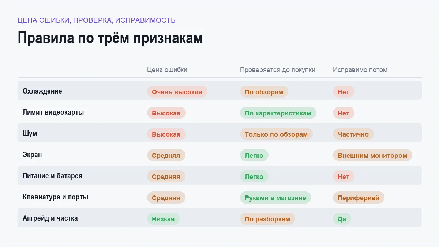Image resolution: width=439 pixels, height=247 pixels.
Task: Click the subtitle "ЦЕНА ОШИБКИ, ПРОВЕРКА, ИСПРАВИМОСТЬ"
Action: (x=97, y=20)
